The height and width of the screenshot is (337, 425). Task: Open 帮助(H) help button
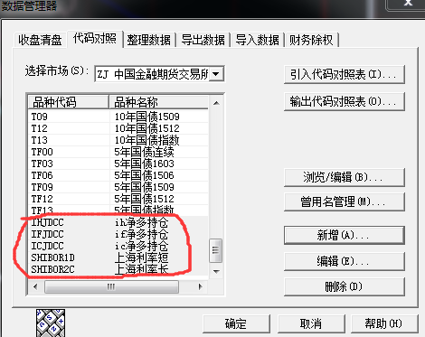click(x=384, y=324)
